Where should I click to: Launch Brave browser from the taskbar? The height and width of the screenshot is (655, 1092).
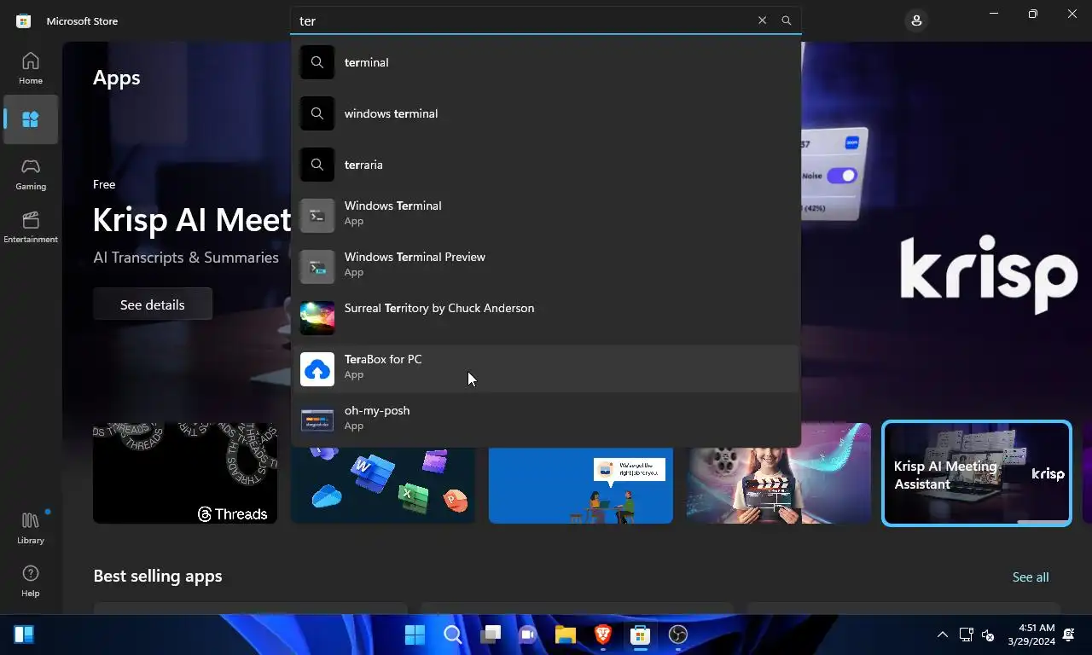click(603, 635)
